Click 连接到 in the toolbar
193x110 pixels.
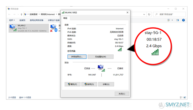point(22,20)
